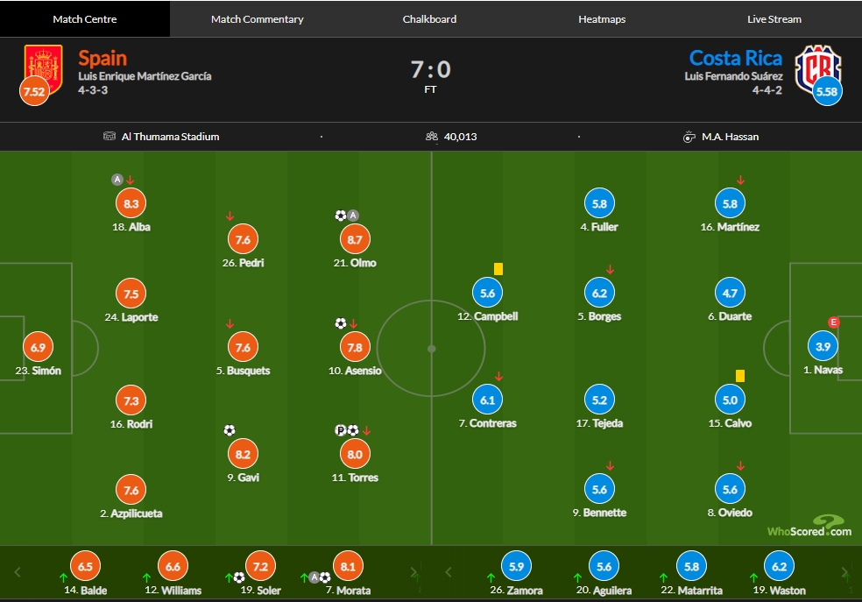Show next Spain substitutes with right chevron
This screenshot has width=862, height=602.
coord(414,572)
